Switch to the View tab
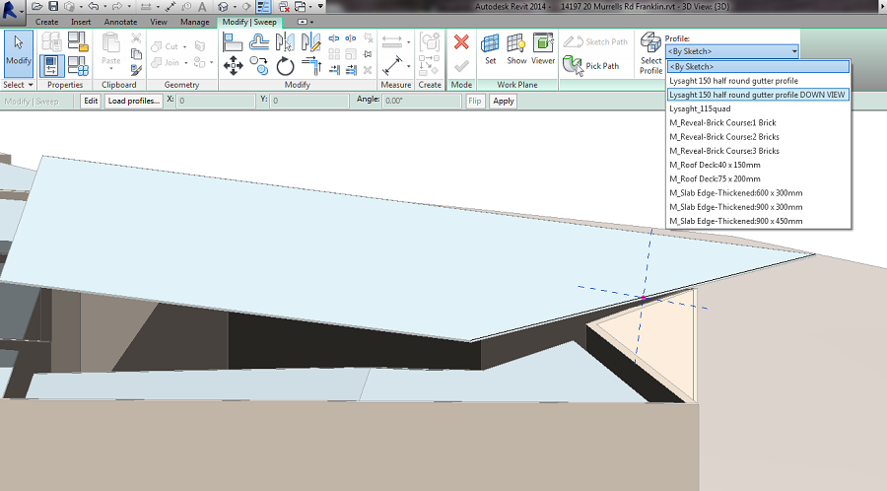 tap(159, 22)
